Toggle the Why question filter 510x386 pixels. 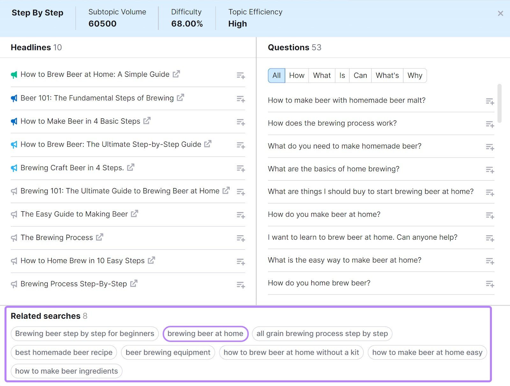tap(415, 76)
